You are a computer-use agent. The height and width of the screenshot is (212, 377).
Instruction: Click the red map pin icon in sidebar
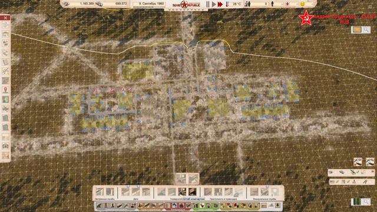click(5, 90)
